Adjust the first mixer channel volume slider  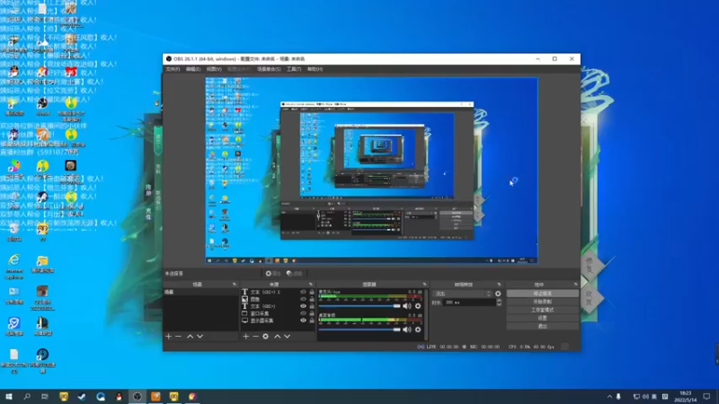[x=359, y=305]
